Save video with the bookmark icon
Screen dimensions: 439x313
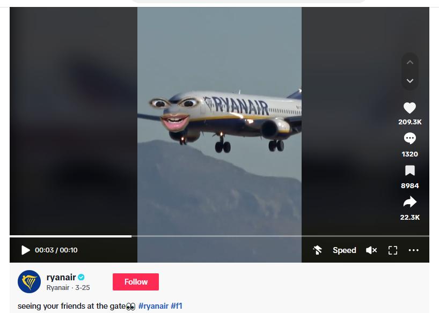pos(409,170)
